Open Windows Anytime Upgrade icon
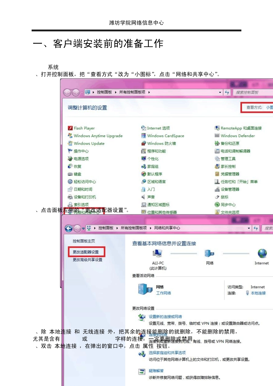Image resolution: width=273 pixels, height=386 pixels. (x=70, y=136)
